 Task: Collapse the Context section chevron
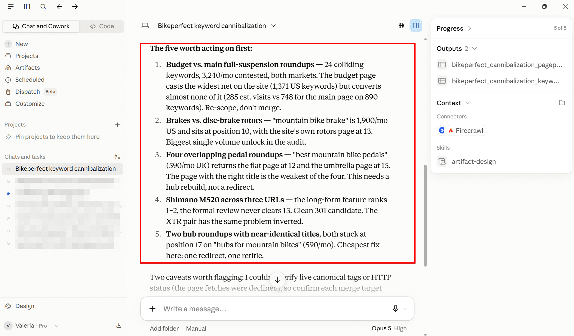click(x=468, y=103)
